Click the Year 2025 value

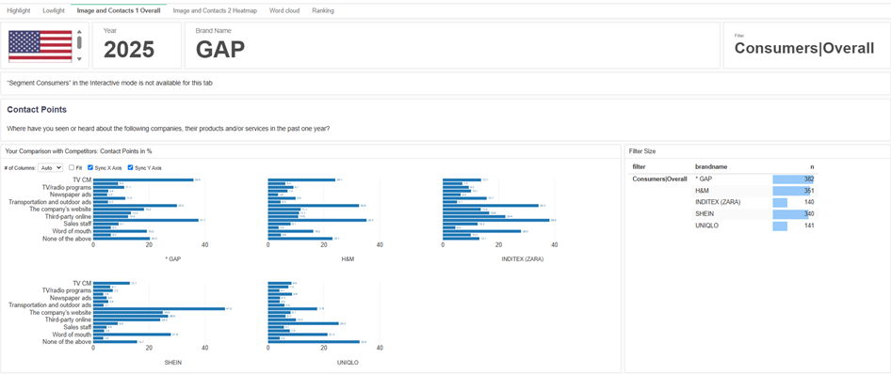click(129, 50)
